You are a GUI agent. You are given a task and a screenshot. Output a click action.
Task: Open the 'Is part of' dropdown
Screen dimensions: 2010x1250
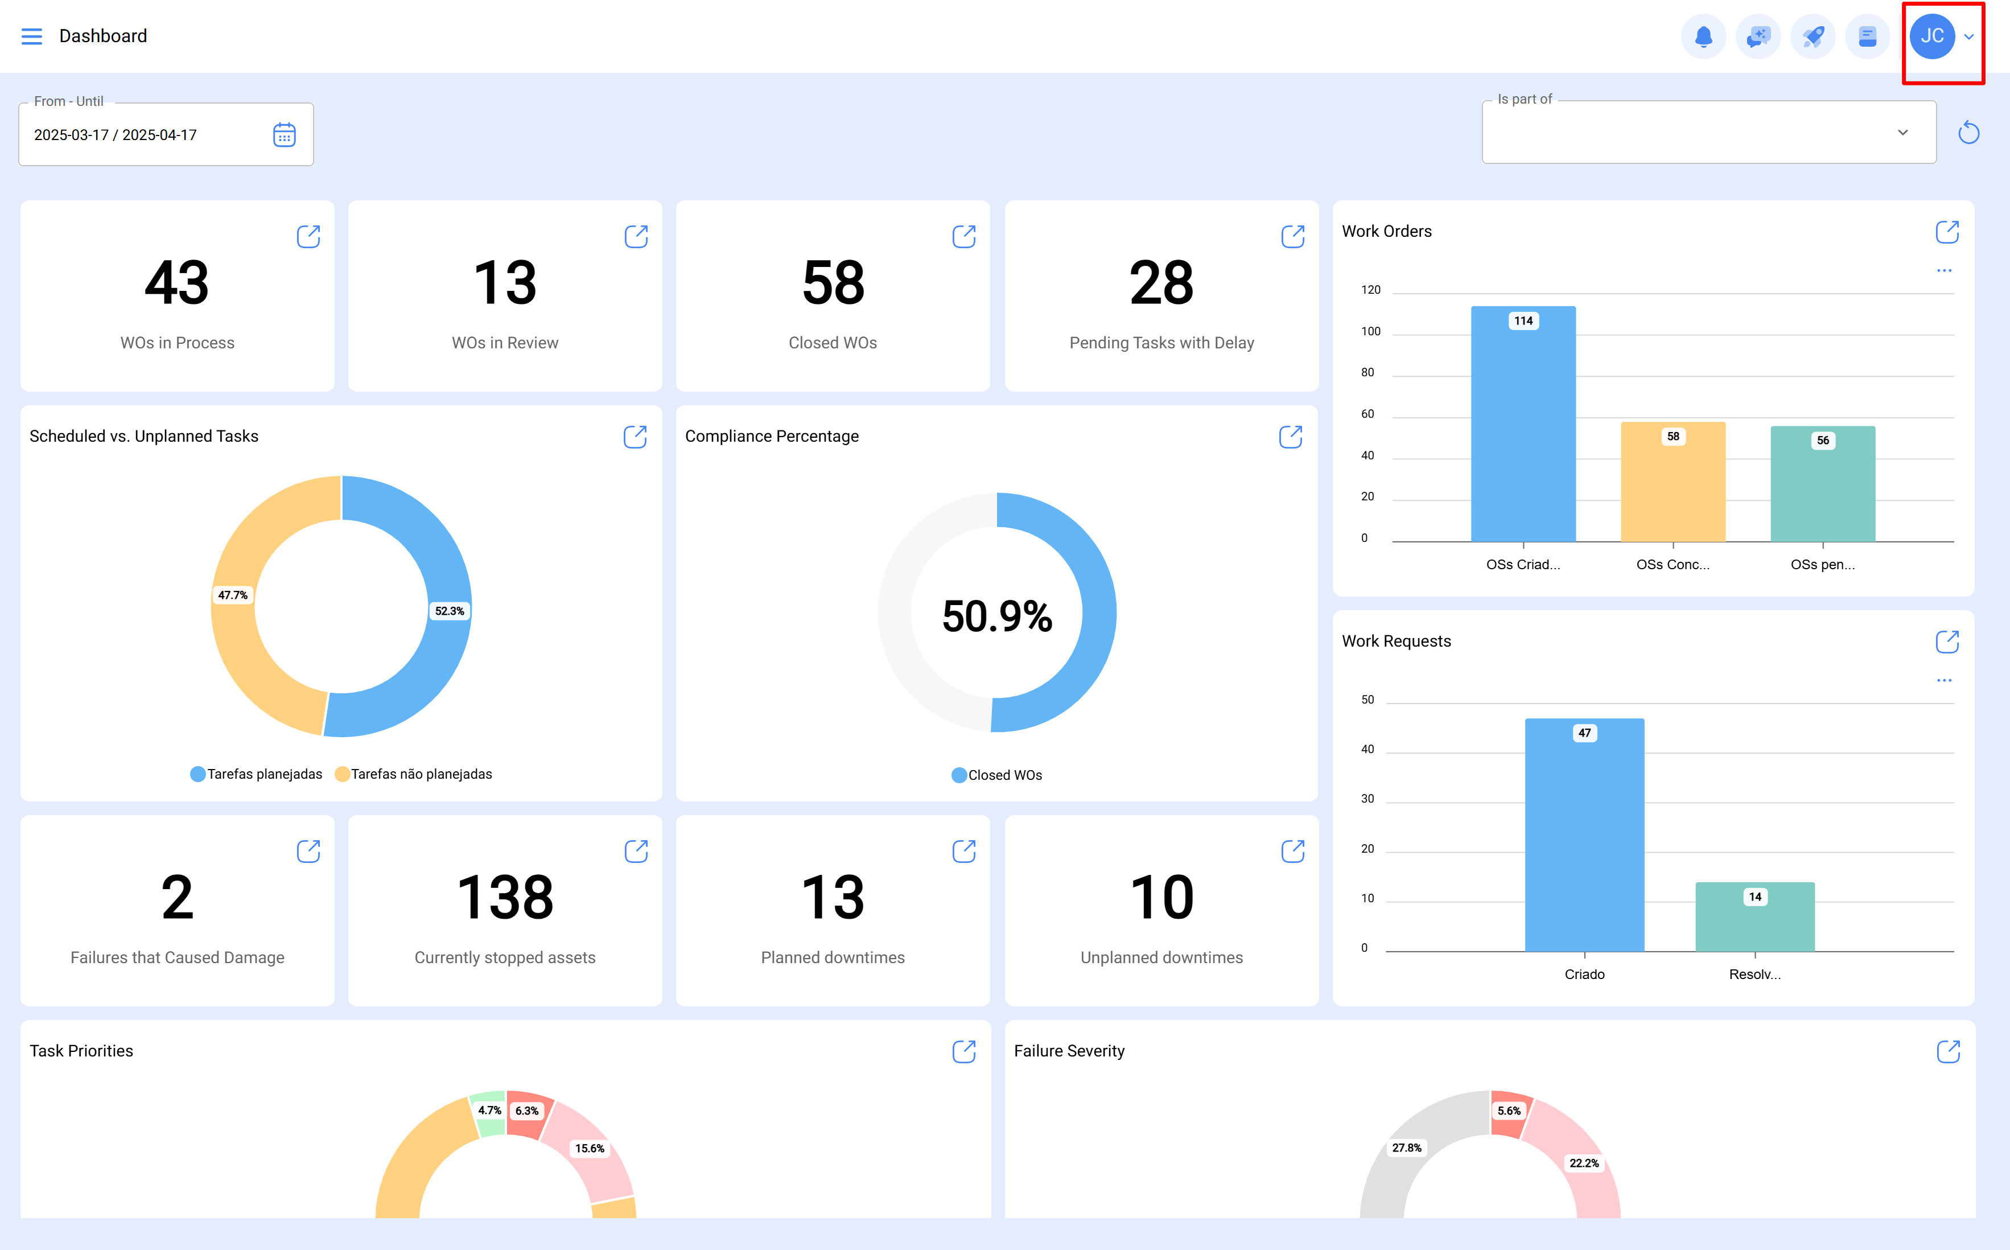point(1708,132)
